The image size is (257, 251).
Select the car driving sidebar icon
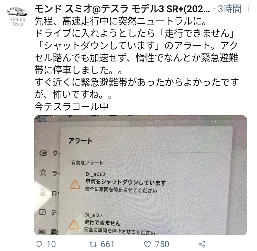coord(42,232)
